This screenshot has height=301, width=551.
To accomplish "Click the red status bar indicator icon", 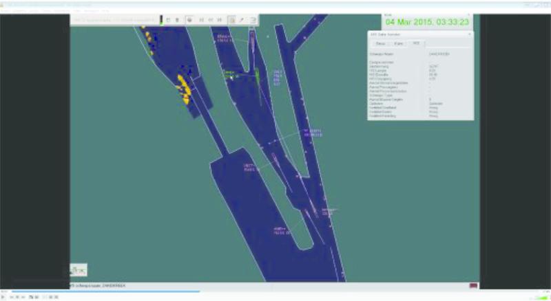I will pyautogui.click(x=473, y=285).
